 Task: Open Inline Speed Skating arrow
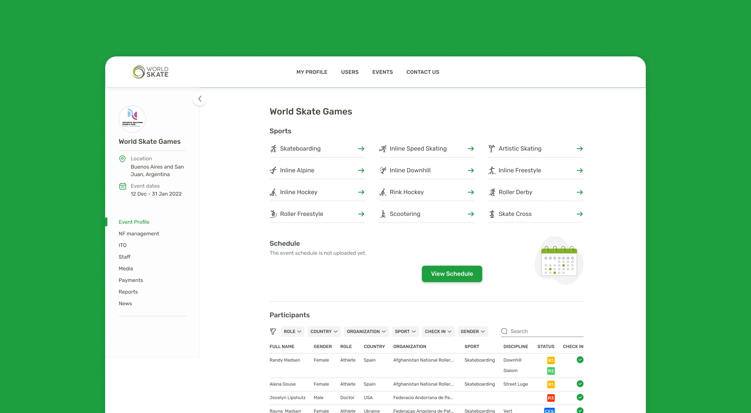coord(471,149)
